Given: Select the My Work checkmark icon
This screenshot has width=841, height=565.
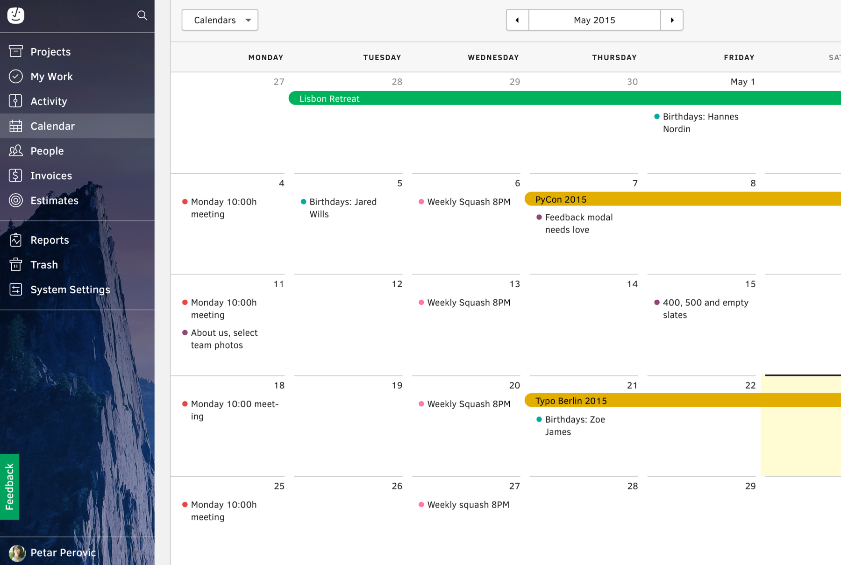Looking at the screenshot, I should click(x=15, y=76).
